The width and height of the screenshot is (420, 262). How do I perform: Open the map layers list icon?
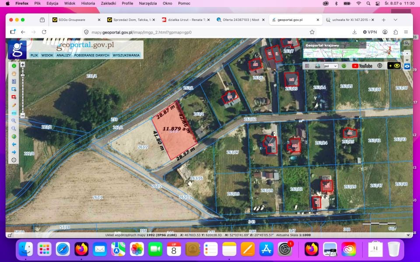tap(307, 66)
